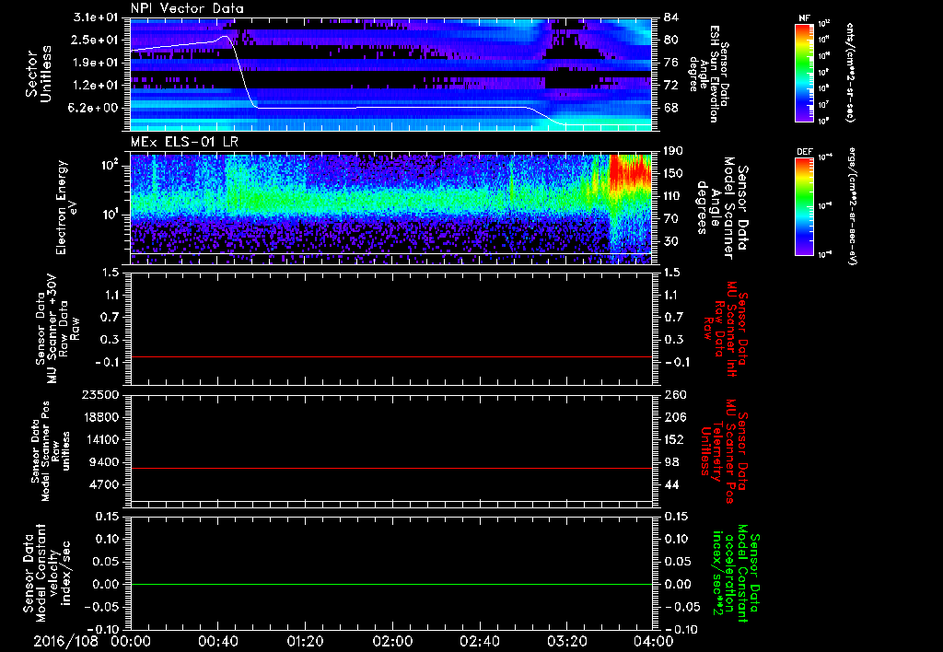
Task: Click the "02:00" time axis label
Action: 392,641
